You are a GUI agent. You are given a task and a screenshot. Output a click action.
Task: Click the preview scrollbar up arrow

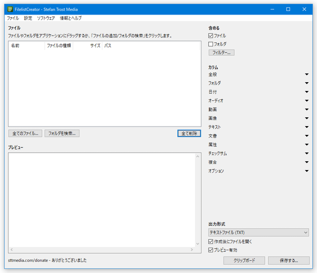click(x=198, y=156)
